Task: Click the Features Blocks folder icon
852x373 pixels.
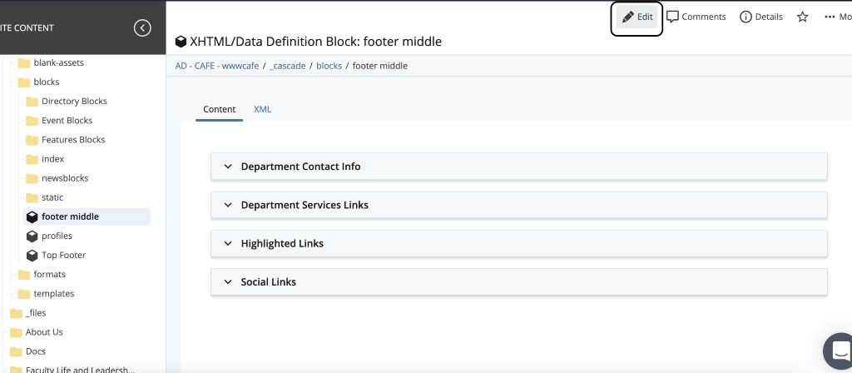Action: (x=32, y=140)
